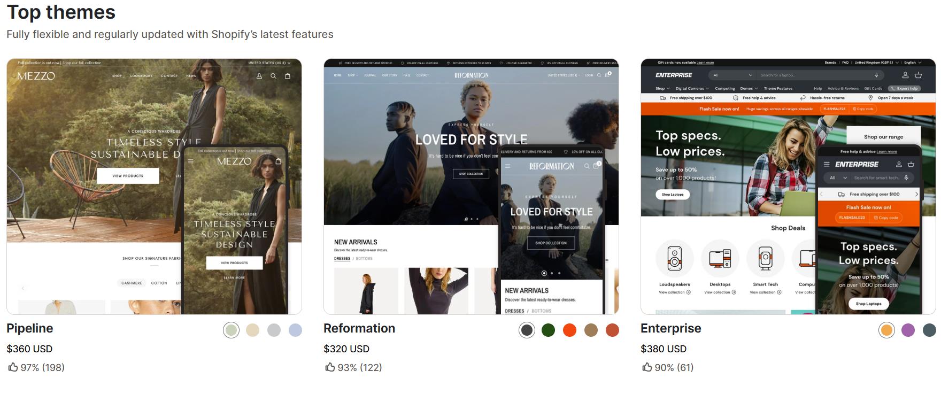Click the Smart Tech category icon
Screen dimensions: 941x394
pyautogui.click(x=765, y=259)
